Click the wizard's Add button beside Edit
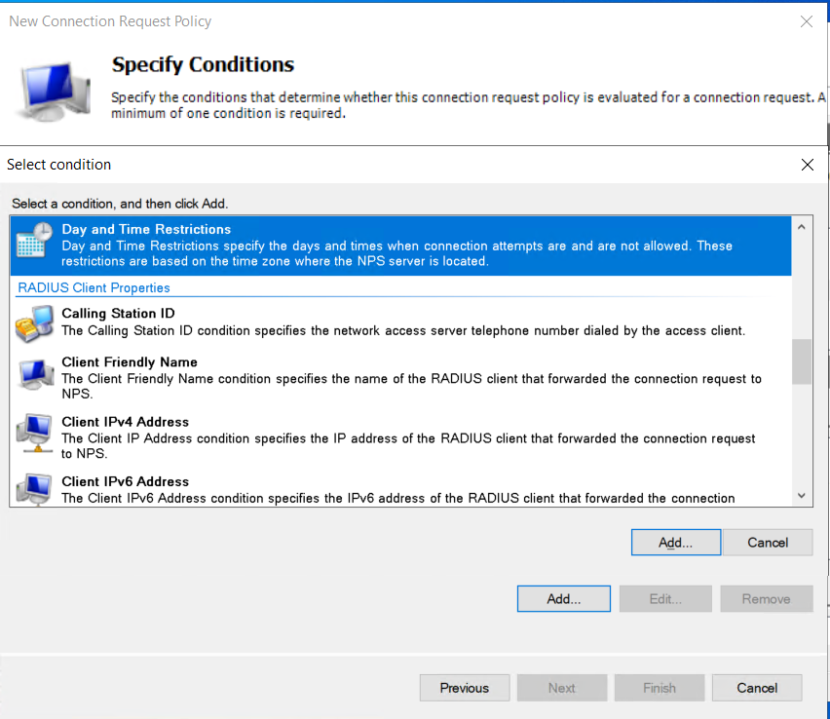The height and width of the screenshot is (719, 830). click(x=564, y=599)
